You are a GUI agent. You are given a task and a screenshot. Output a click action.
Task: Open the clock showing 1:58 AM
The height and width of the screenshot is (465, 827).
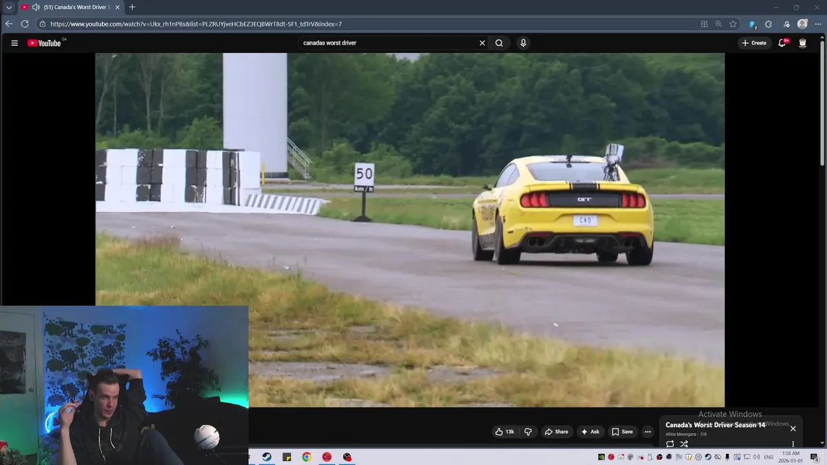pyautogui.click(x=791, y=457)
